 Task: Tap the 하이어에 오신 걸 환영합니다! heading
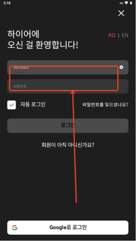[x=43, y=40]
